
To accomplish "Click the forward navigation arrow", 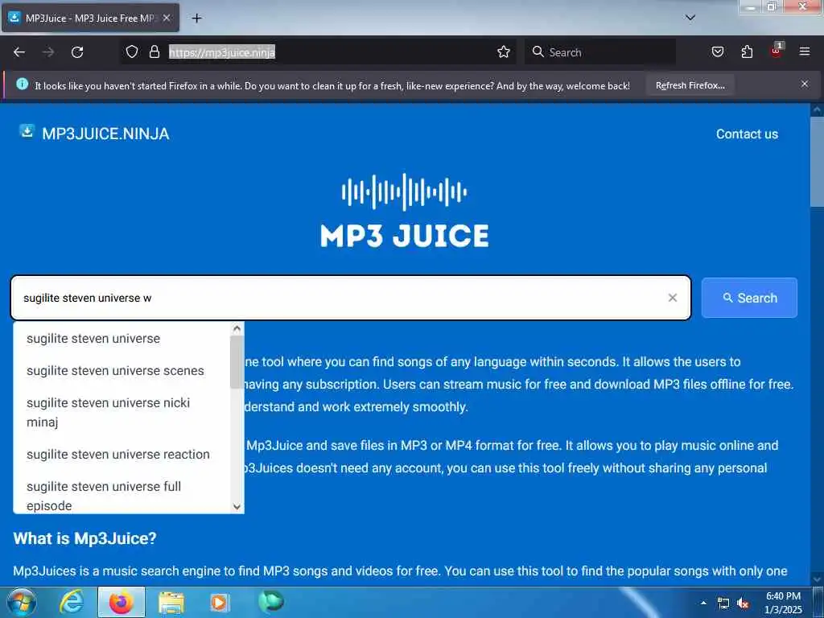I will 48,52.
